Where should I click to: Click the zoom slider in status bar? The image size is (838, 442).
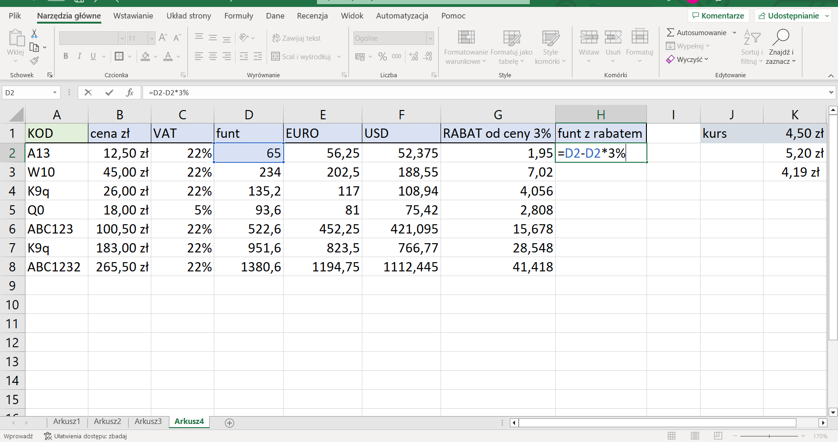pyautogui.click(x=769, y=436)
